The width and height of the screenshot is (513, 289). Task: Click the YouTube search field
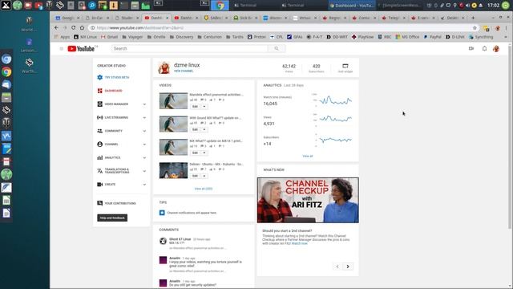click(189, 48)
